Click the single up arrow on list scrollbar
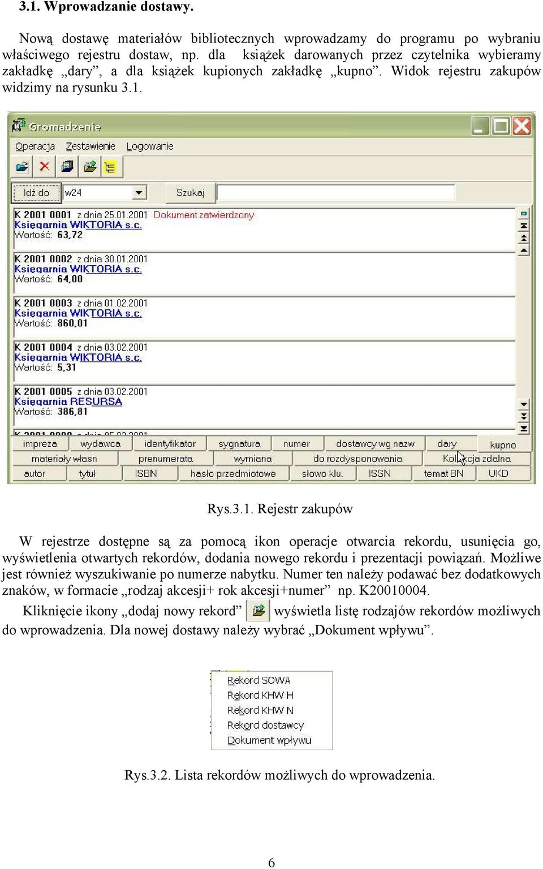The image size is (543, 869). click(524, 250)
